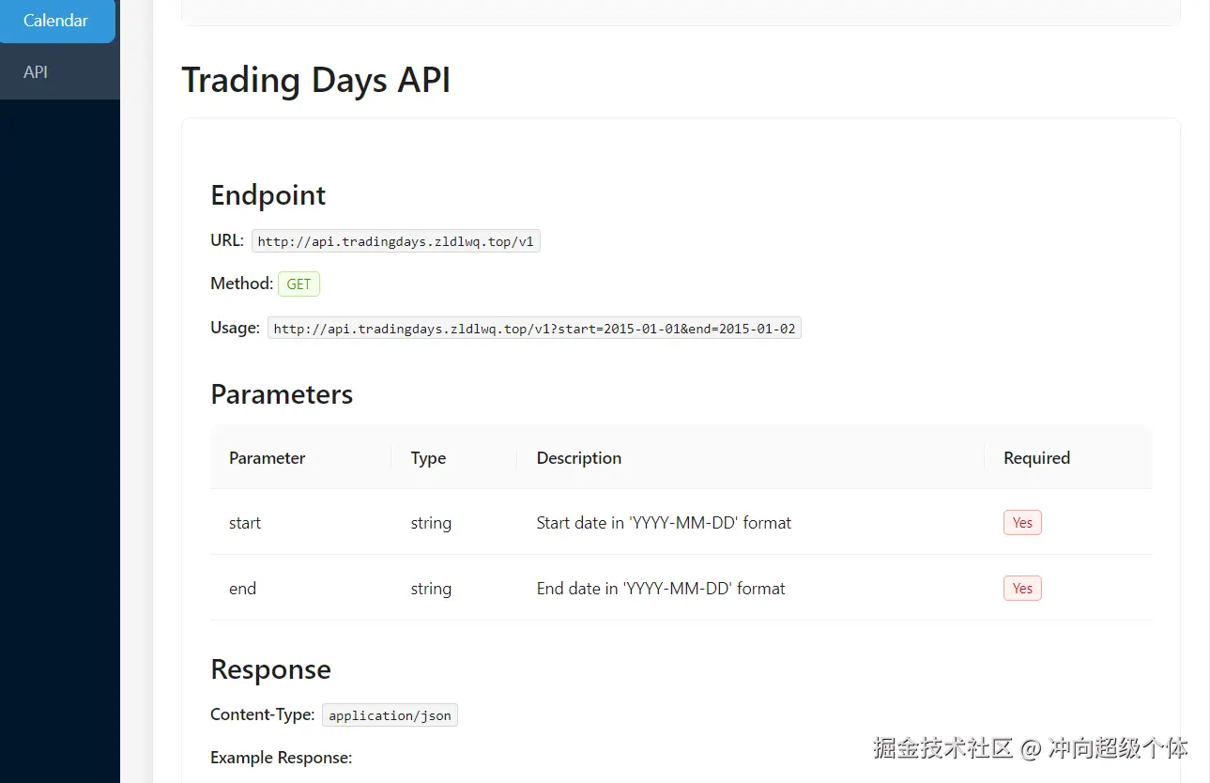Screen dimensions: 1210x783
Task: Select API in the sidebar menu
Action: 36,72
